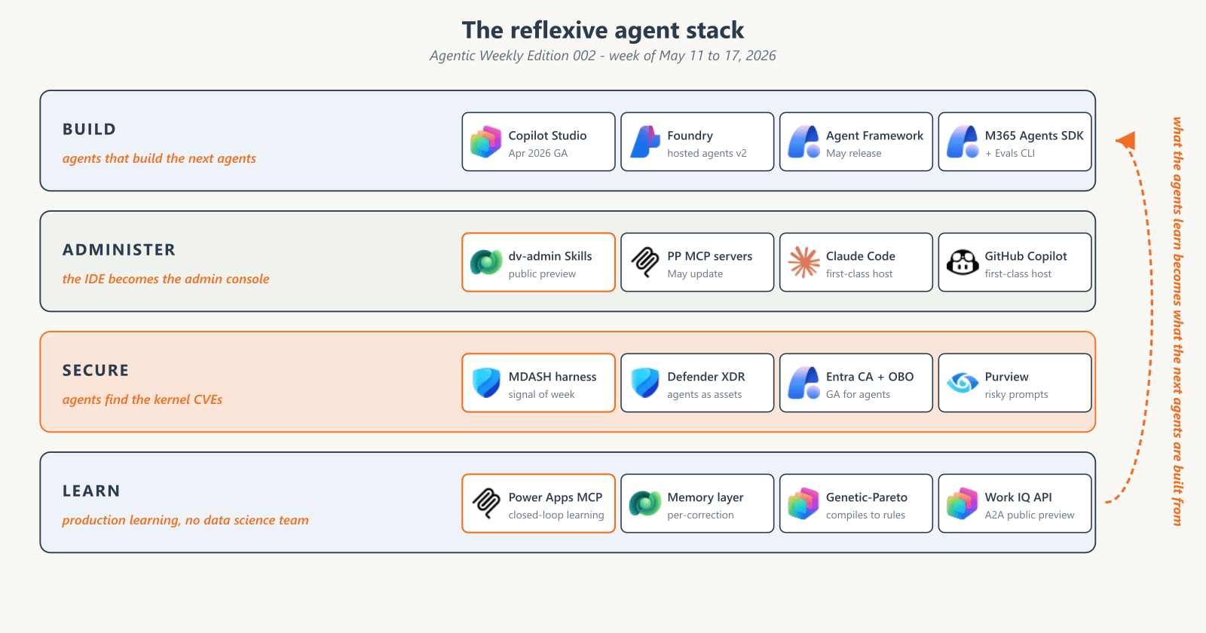Image resolution: width=1206 pixels, height=633 pixels.
Task: Click the title The reflexive agent stack
Action: click(603, 30)
